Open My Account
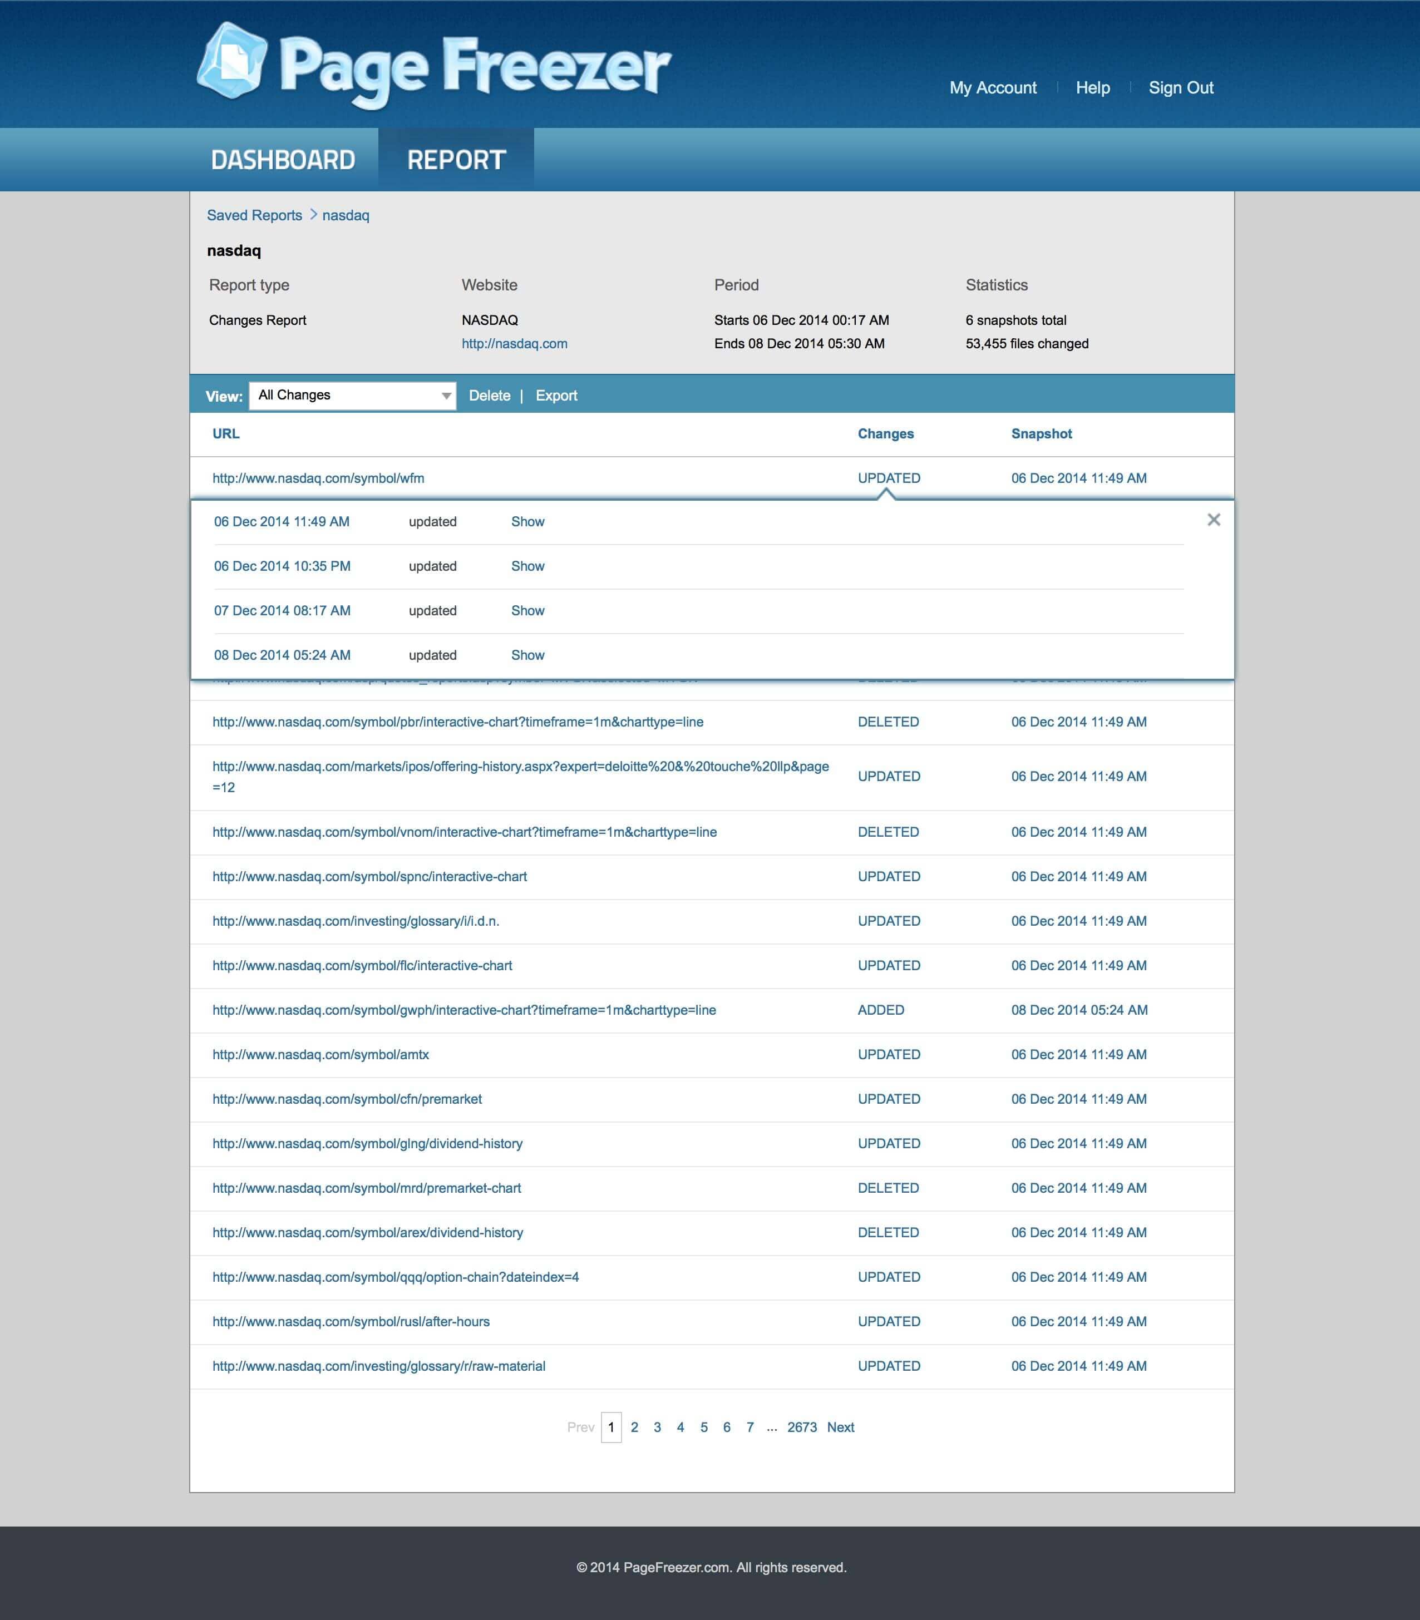This screenshot has width=1420, height=1620. (x=993, y=88)
